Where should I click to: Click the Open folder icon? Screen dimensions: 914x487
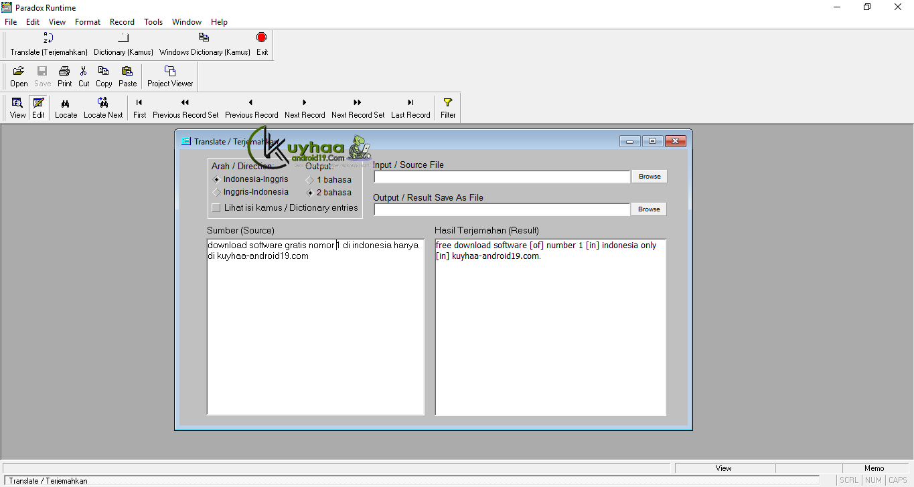click(19, 71)
